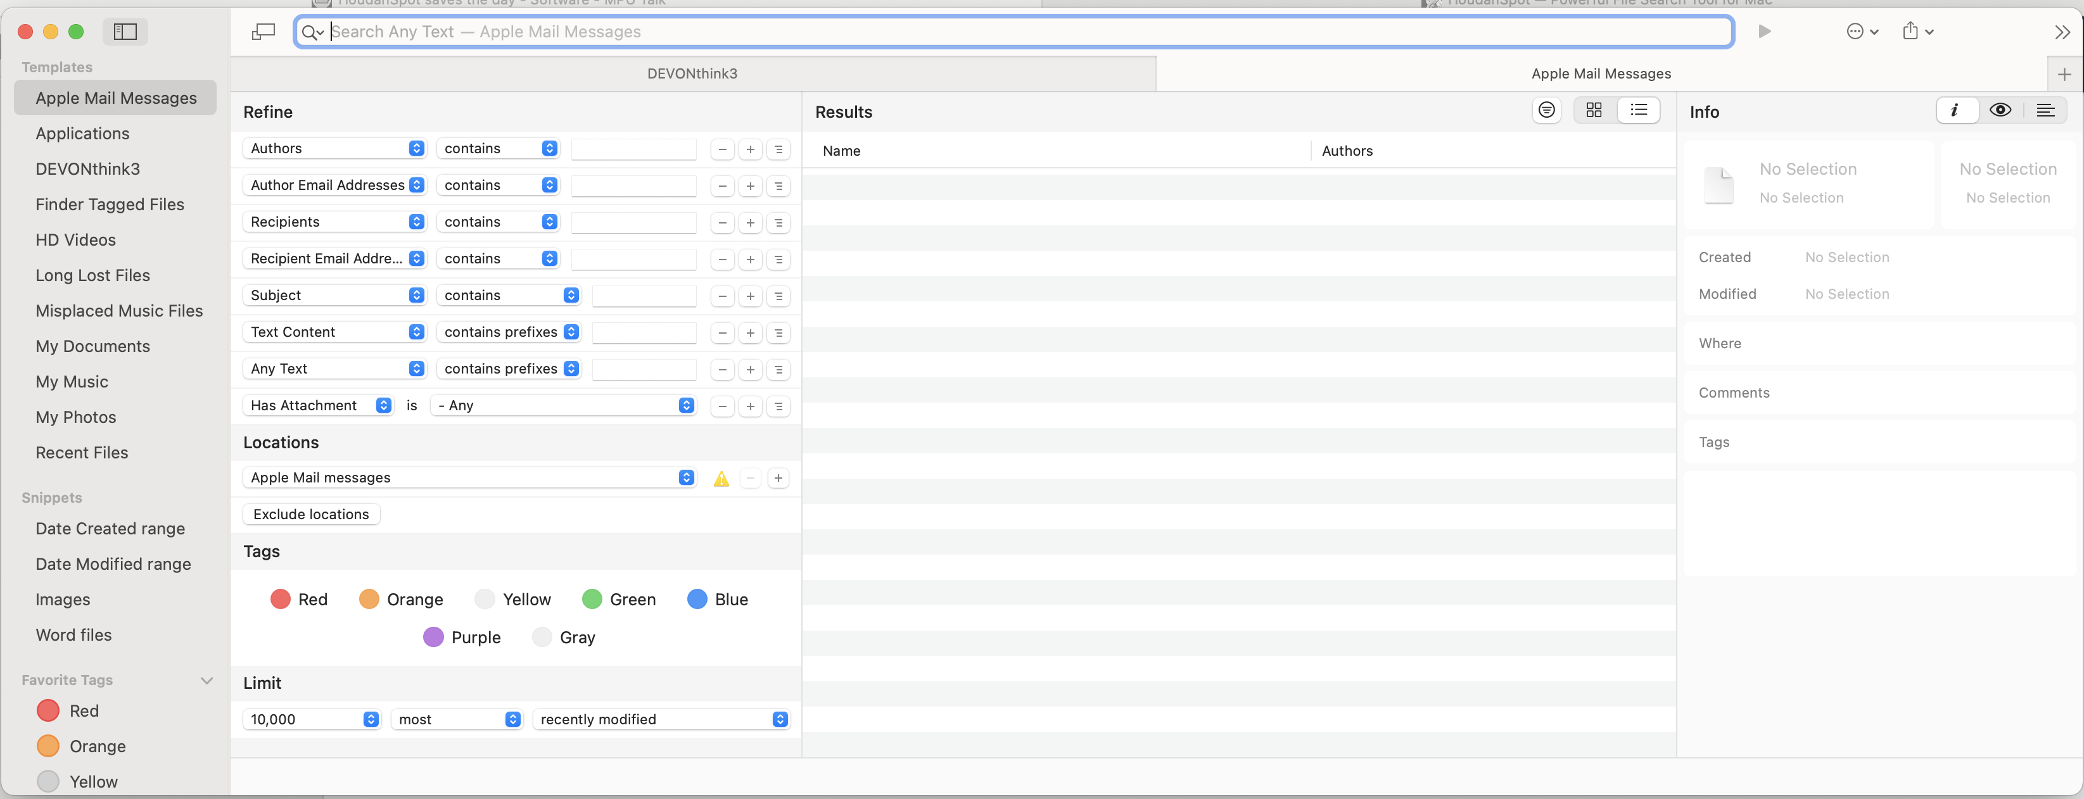Toggle the Green tag filter
Screen dimensions: 2084x799
coord(592,599)
